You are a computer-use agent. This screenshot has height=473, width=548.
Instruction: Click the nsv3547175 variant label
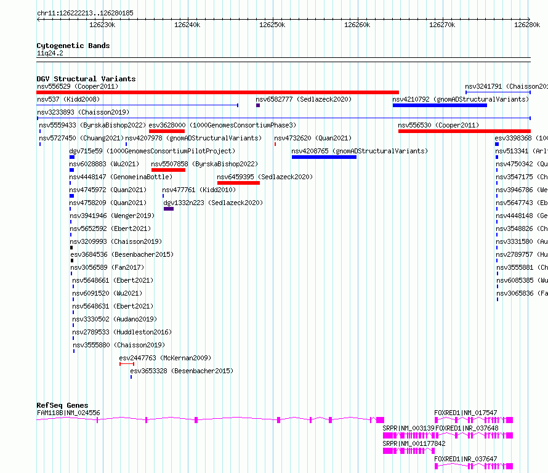point(522,177)
